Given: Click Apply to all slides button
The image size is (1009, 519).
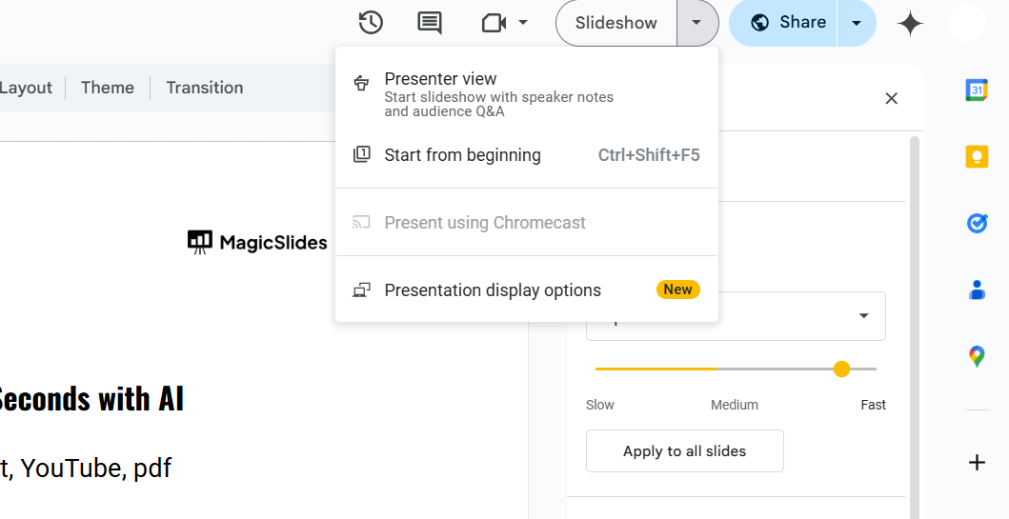Looking at the screenshot, I should click(684, 451).
